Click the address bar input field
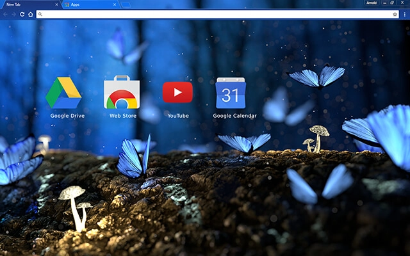Viewport: 410px width, 256px height. pos(218,14)
